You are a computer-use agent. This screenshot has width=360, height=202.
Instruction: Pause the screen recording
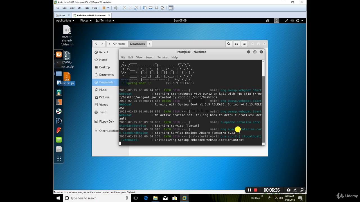click(249, 190)
